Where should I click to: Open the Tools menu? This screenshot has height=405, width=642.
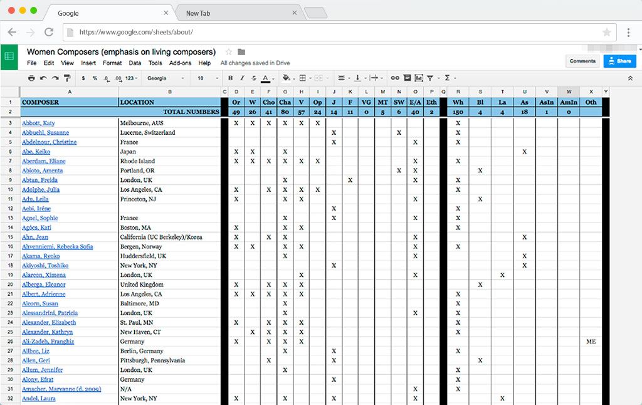[155, 63]
